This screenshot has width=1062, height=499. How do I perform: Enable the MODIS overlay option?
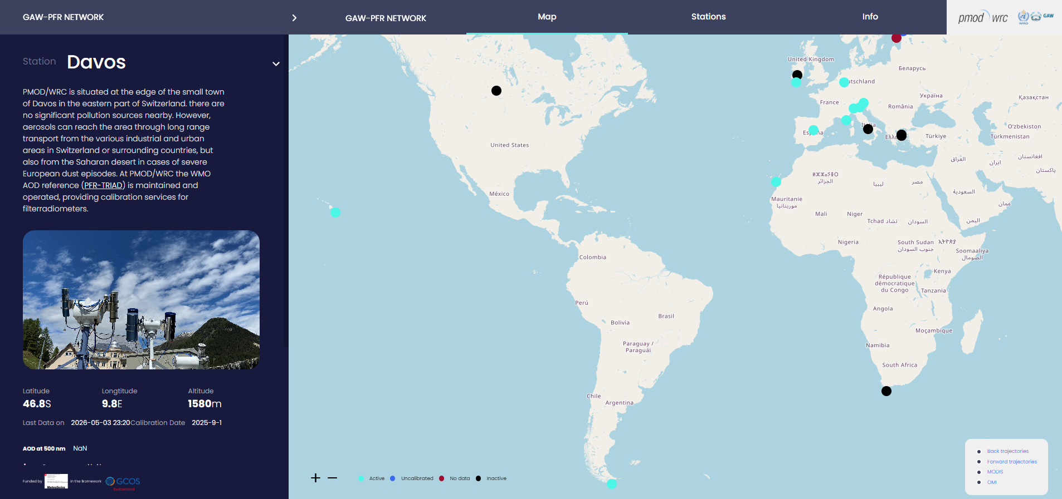click(x=995, y=472)
